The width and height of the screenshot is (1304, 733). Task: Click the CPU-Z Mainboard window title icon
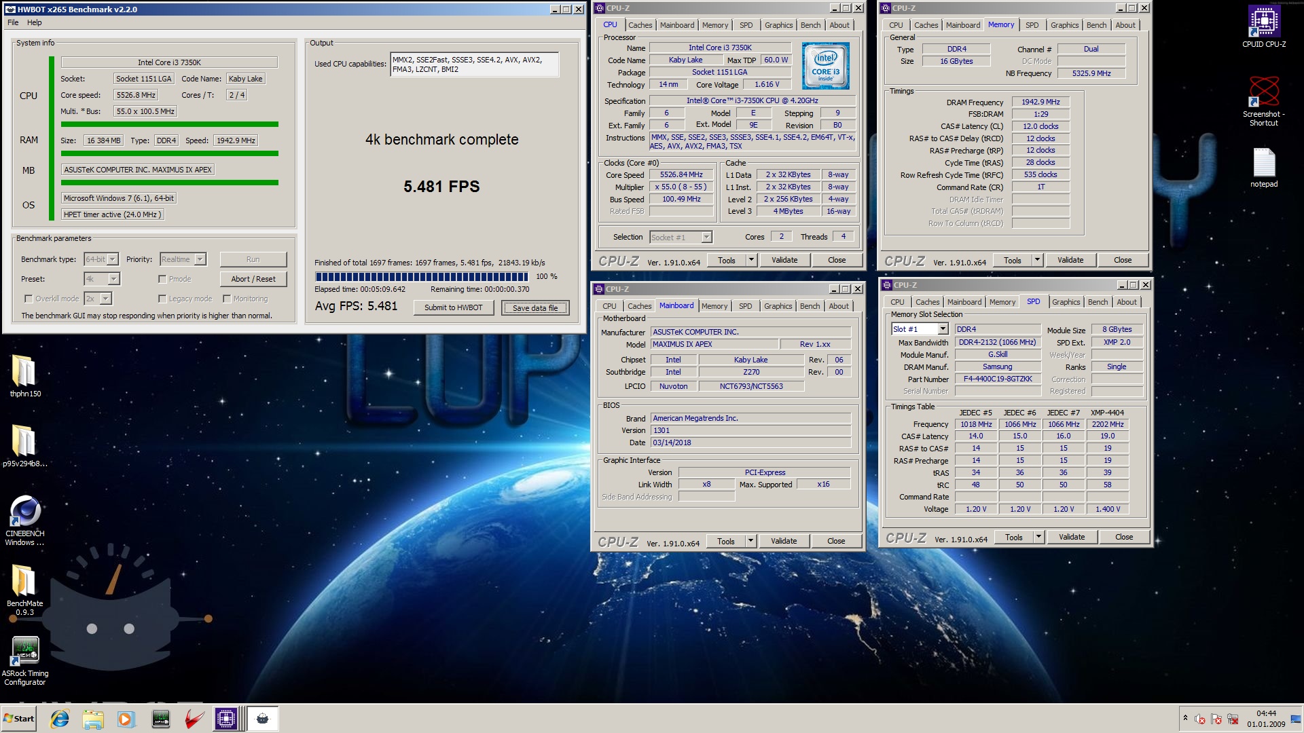pos(600,289)
